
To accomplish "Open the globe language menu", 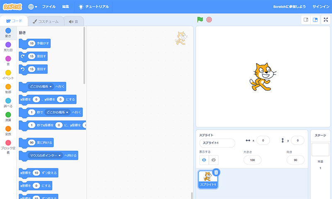I will pos(32,7).
